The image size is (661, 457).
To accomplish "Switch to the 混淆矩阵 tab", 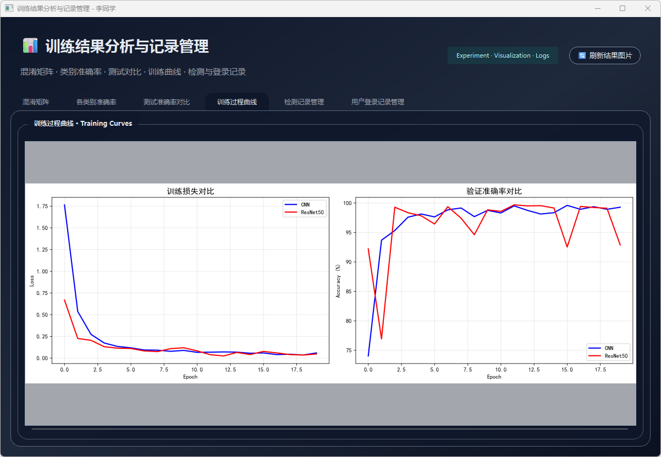I will coord(36,102).
